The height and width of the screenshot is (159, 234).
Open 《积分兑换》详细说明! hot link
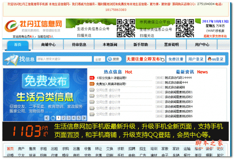click(x=111, y=78)
